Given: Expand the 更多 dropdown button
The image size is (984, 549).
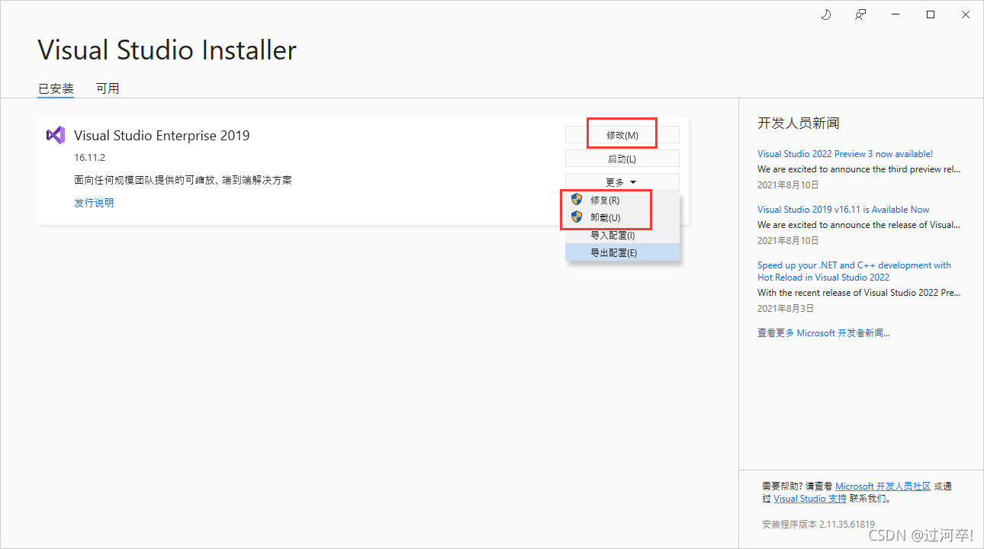Looking at the screenshot, I should 622,182.
